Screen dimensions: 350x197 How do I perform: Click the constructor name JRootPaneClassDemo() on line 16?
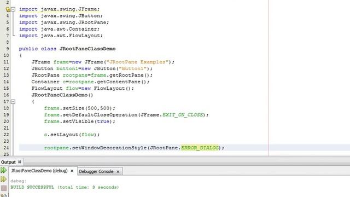[x=62, y=95]
